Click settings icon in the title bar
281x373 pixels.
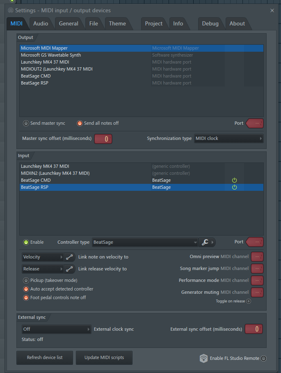pyautogui.click(x=11, y=10)
